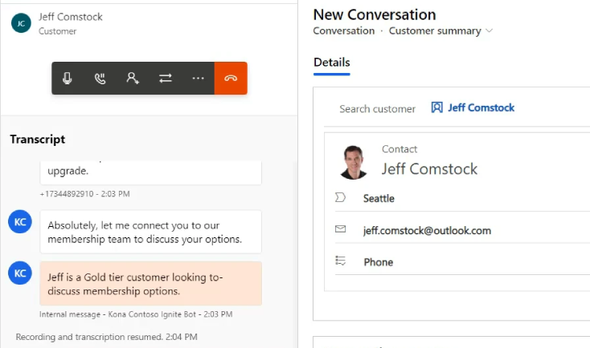The image size is (590, 348).
Task: Click 'Recording and transcription resumed' notice
Action: (106, 337)
